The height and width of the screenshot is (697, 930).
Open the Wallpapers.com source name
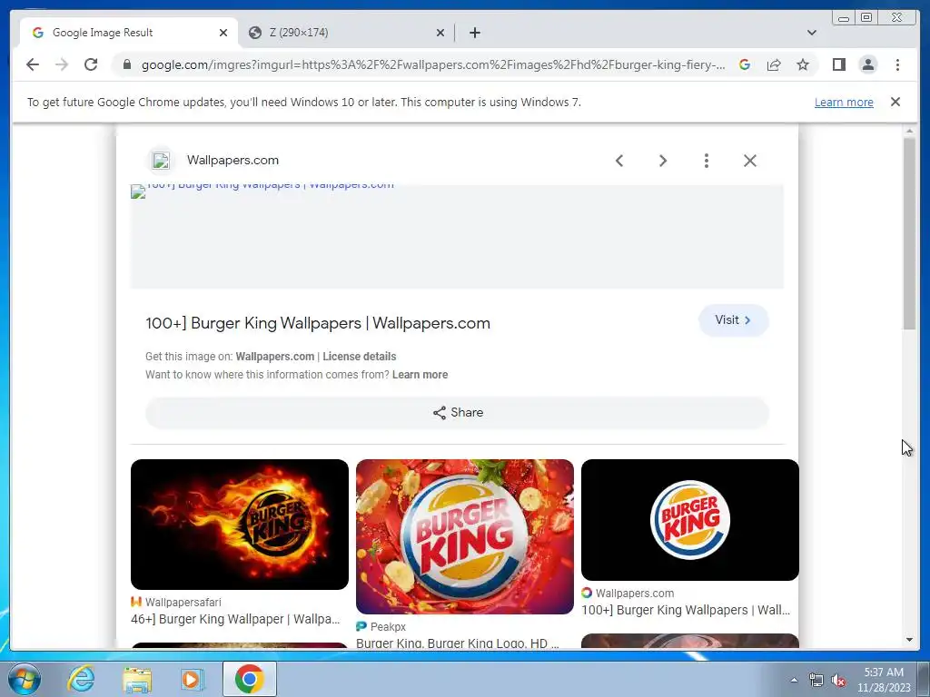coord(232,160)
